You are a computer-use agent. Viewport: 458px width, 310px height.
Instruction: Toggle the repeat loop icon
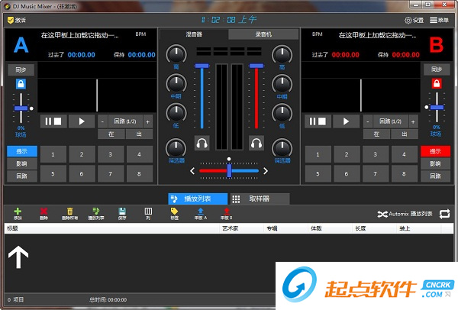(444, 214)
